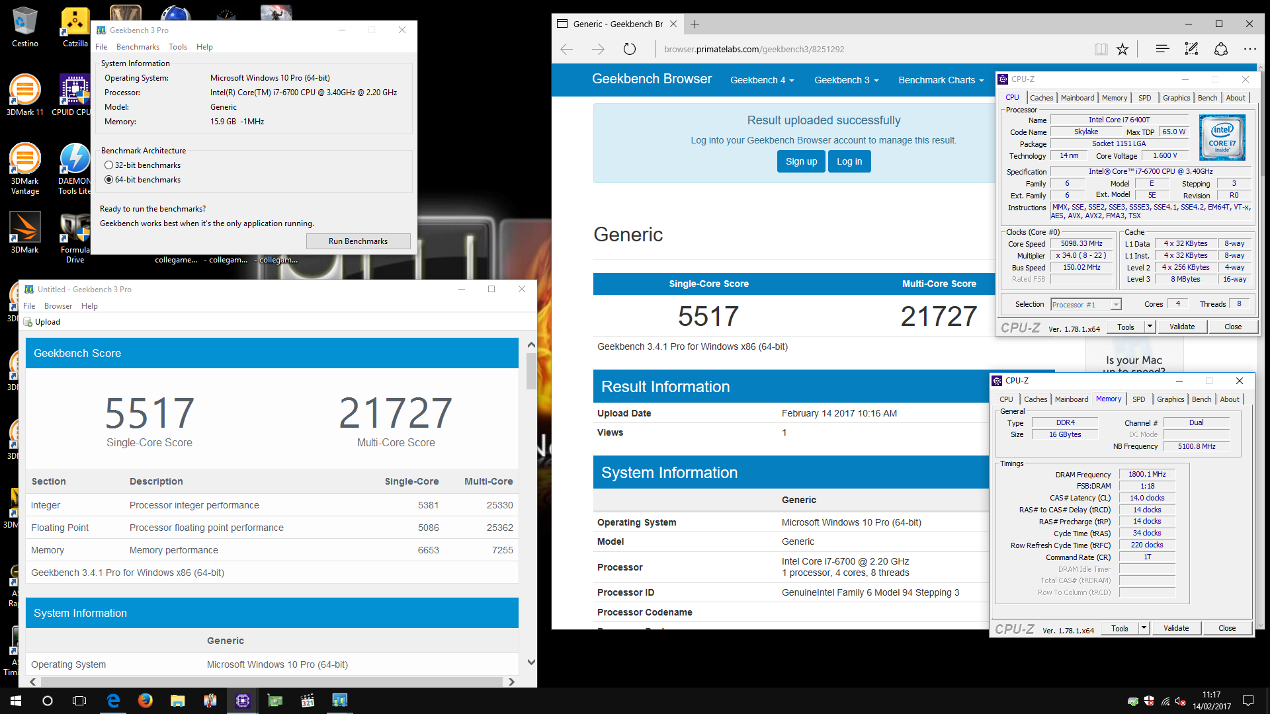The height and width of the screenshot is (714, 1270).
Task: Open File Explorer from the taskbar
Action: (177, 701)
